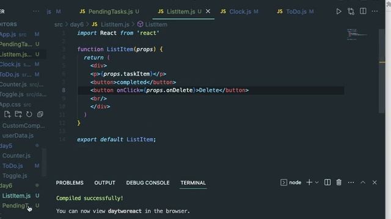Run the code with the play icon
This screenshot has width=391, height=219.
click(x=338, y=12)
